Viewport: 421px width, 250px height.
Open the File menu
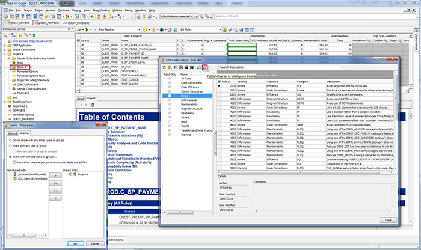pyautogui.click(x=11, y=10)
